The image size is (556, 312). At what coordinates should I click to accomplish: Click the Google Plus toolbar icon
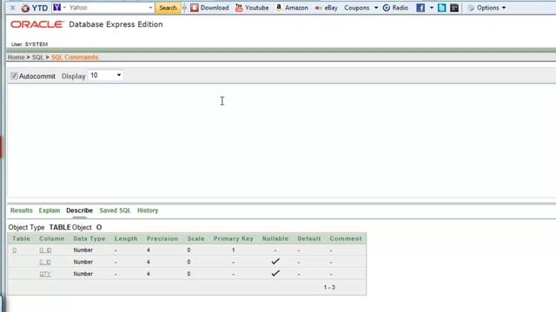point(454,8)
